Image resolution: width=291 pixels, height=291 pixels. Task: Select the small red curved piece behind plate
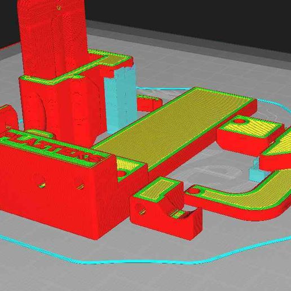click(x=149, y=103)
